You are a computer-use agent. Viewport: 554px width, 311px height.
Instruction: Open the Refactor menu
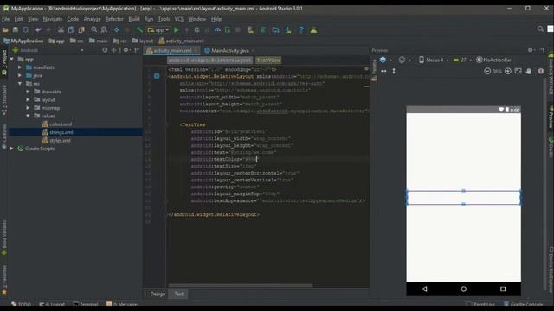pos(114,19)
